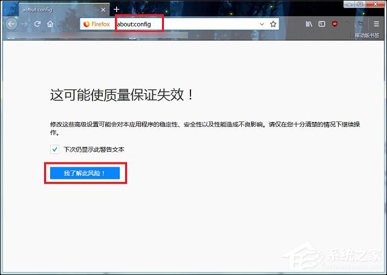Open the Library icon in the toolbar
The image size is (387, 275).
point(308,24)
